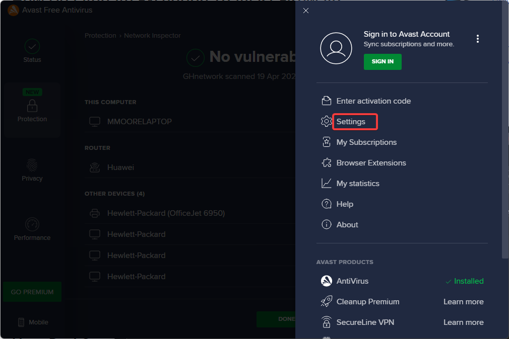The image size is (509, 339).
Task: Click the OfficeJet 6950 printer icon
Action: (95, 213)
